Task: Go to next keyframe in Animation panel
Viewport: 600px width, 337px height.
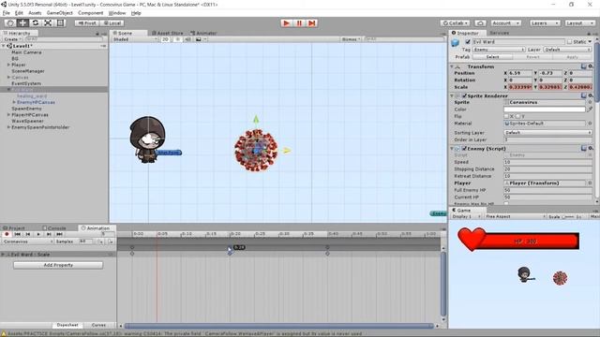Action: tap(49, 234)
